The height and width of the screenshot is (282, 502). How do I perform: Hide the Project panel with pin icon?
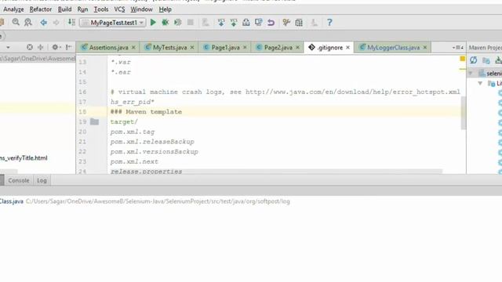pos(68,47)
